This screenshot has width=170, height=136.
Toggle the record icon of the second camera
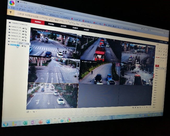pos(26,31)
